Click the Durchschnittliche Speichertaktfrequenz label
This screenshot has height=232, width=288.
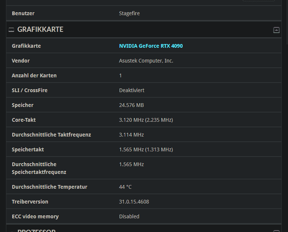coord(39,168)
